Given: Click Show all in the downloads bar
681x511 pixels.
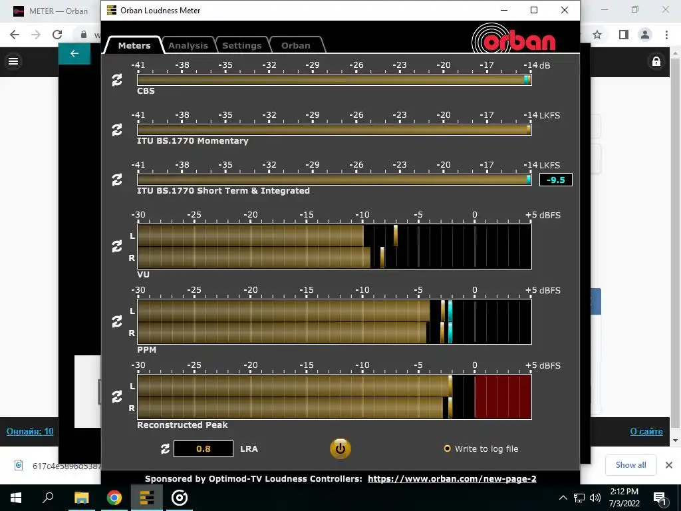Looking at the screenshot, I should point(630,465).
